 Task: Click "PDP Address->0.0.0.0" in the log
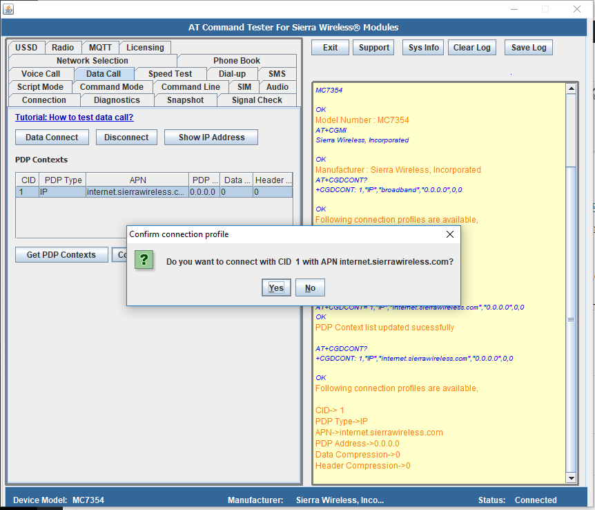(357, 444)
